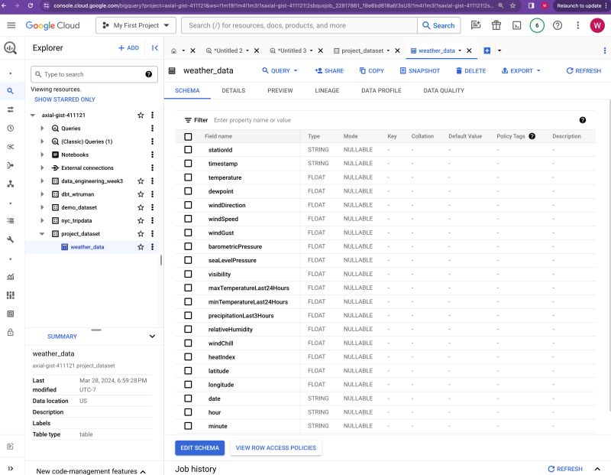Screen dimensions: 611x475
Task: Open the My First Project selector
Action: [136, 25]
